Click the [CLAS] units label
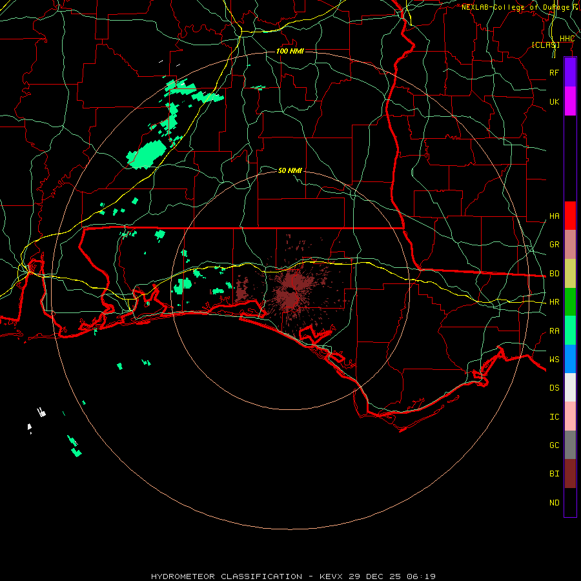This screenshot has width=581, height=581. 545,45
